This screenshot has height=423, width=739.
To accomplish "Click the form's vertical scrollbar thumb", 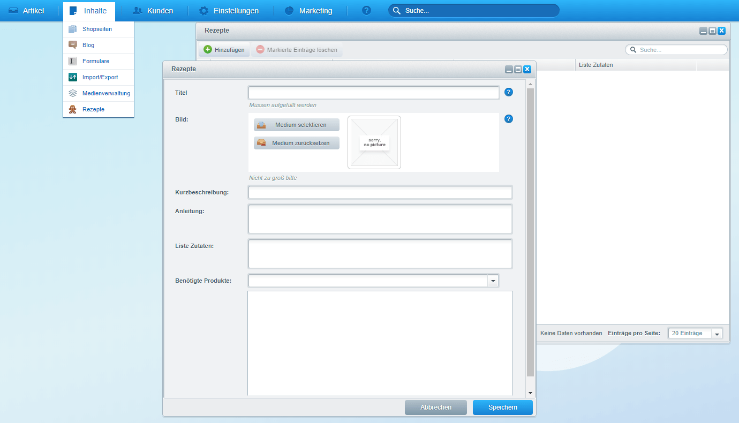I will click(x=530, y=232).
